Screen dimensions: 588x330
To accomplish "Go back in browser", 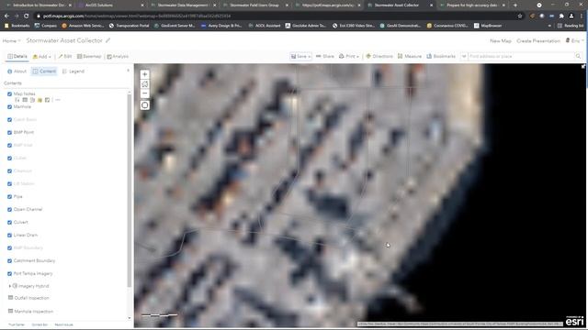I will click(x=6, y=16).
